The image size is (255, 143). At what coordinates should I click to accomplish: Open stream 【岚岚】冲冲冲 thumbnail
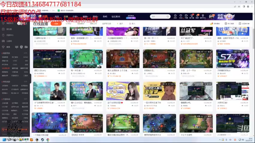[86, 123]
